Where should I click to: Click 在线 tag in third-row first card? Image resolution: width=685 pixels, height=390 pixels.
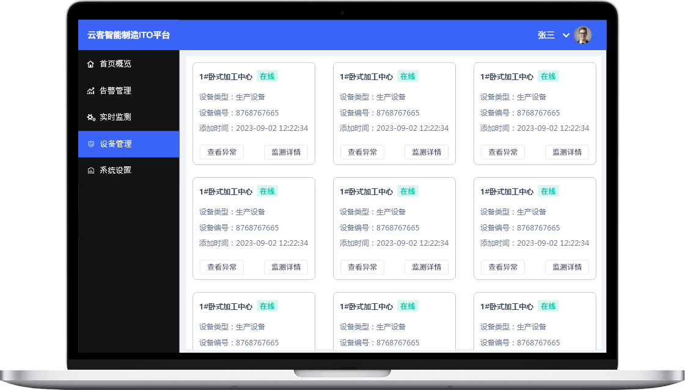coord(267,306)
